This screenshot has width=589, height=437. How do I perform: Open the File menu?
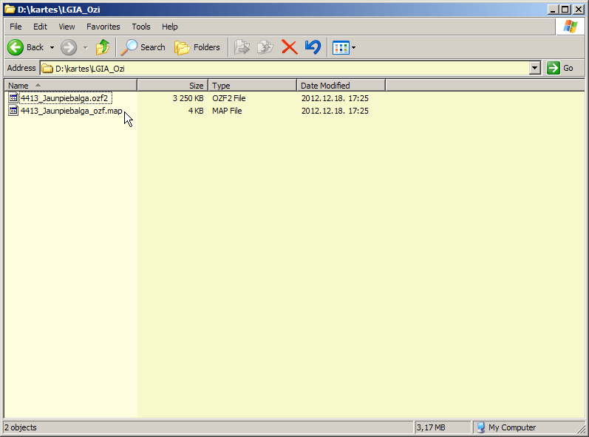pyautogui.click(x=16, y=27)
